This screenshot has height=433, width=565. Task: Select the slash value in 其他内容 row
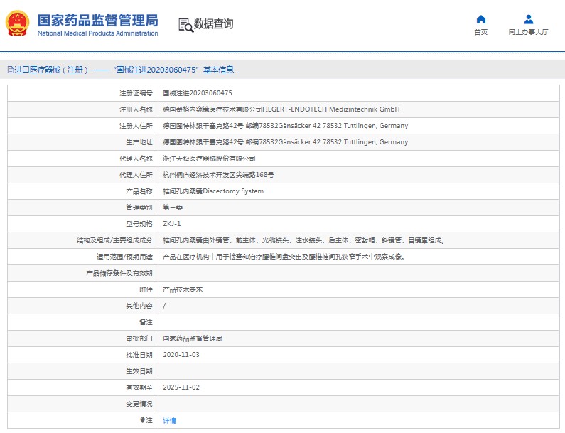[x=164, y=306]
